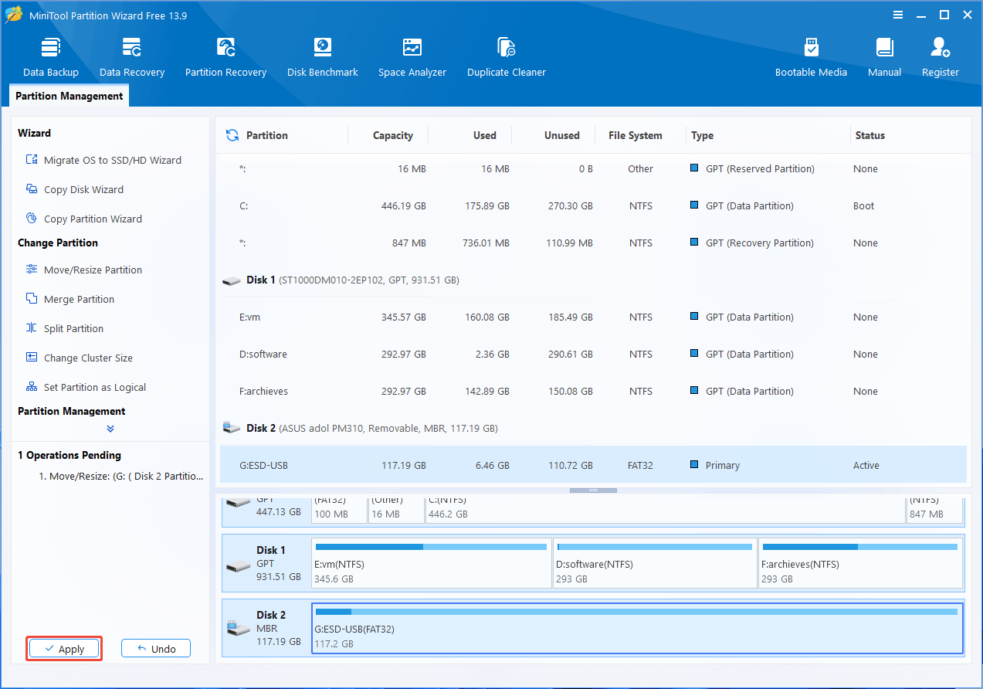Select the 847 MB recovery partition row
983x689 pixels.
593,243
